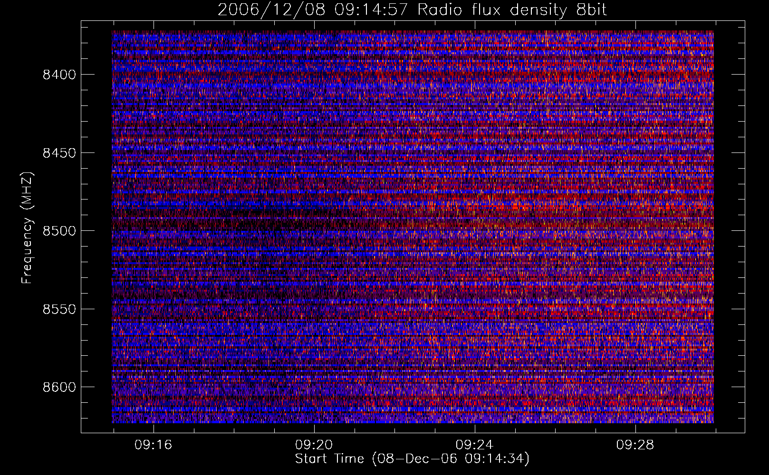Click the 8550 frequency tick label
Viewport: 769px width, 475px height.
click(x=59, y=309)
